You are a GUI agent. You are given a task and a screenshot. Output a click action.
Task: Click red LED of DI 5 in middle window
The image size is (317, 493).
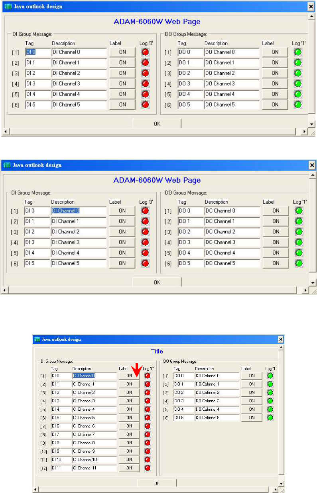(145, 263)
